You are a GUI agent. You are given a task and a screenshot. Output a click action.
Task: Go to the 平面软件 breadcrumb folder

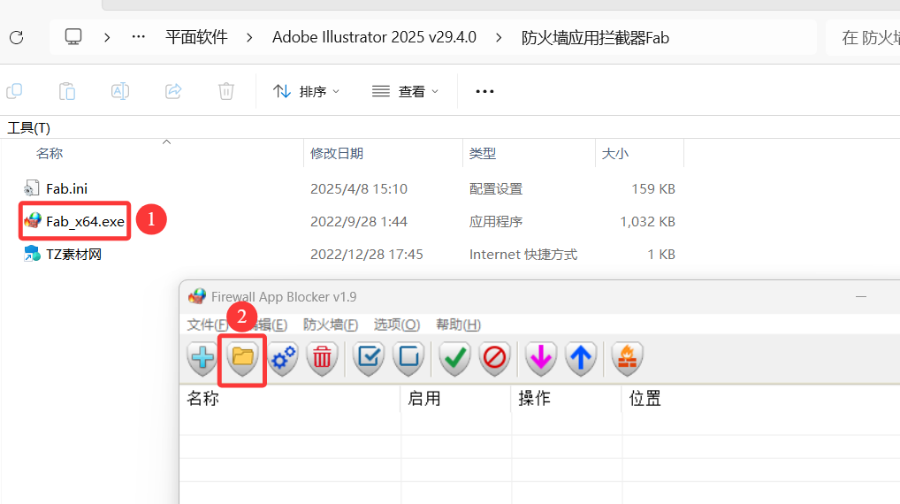[x=196, y=38]
